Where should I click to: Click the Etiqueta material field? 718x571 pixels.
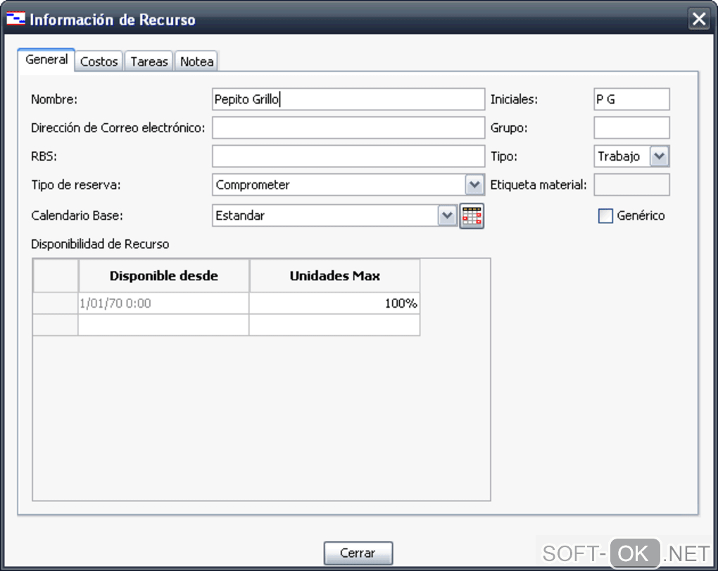(632, 185)
